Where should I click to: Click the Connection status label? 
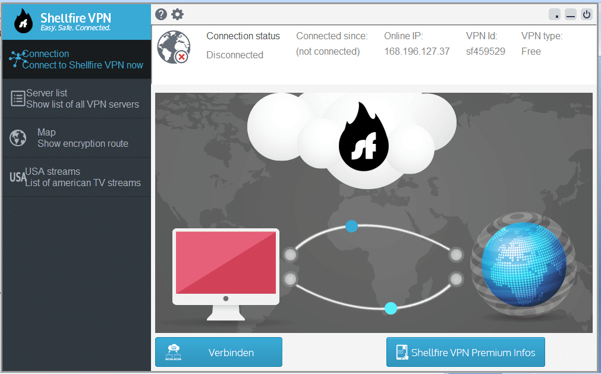tap(243, 36)
